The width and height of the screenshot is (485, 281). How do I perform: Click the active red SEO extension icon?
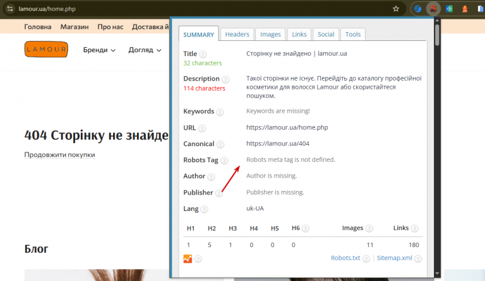(433, 9)
